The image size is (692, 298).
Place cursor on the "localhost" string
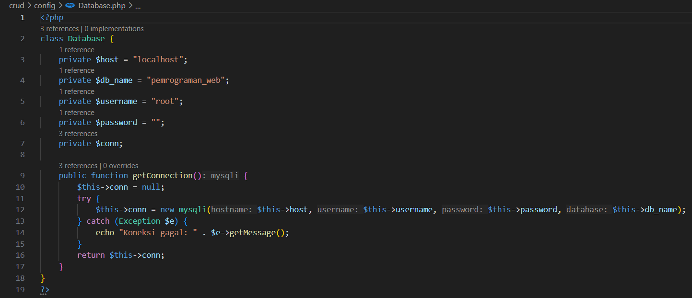159,59
